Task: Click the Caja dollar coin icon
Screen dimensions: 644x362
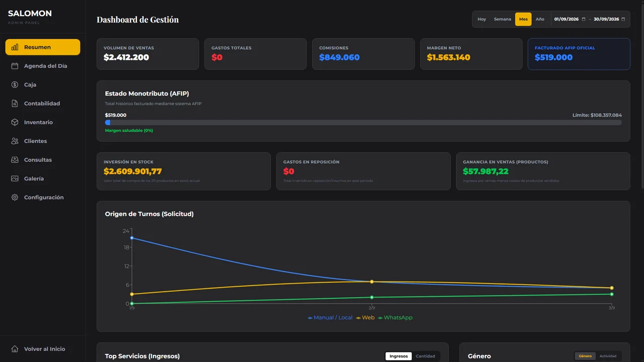Action: [15, 84]
